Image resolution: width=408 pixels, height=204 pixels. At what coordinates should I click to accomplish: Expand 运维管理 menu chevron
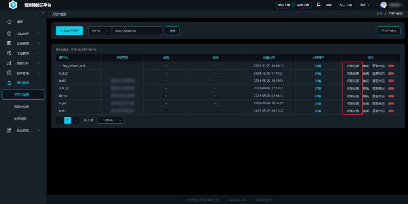point(39,43)
